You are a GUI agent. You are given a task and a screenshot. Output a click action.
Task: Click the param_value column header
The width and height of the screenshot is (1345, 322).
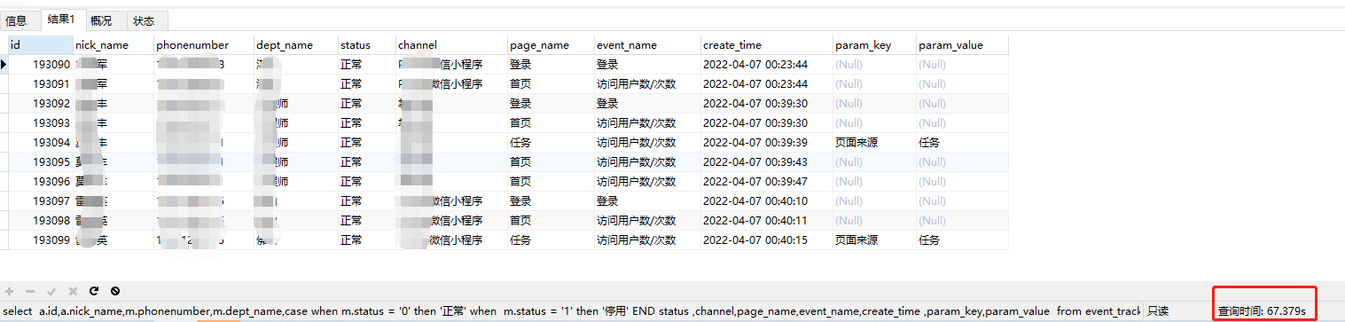point(962,44)
